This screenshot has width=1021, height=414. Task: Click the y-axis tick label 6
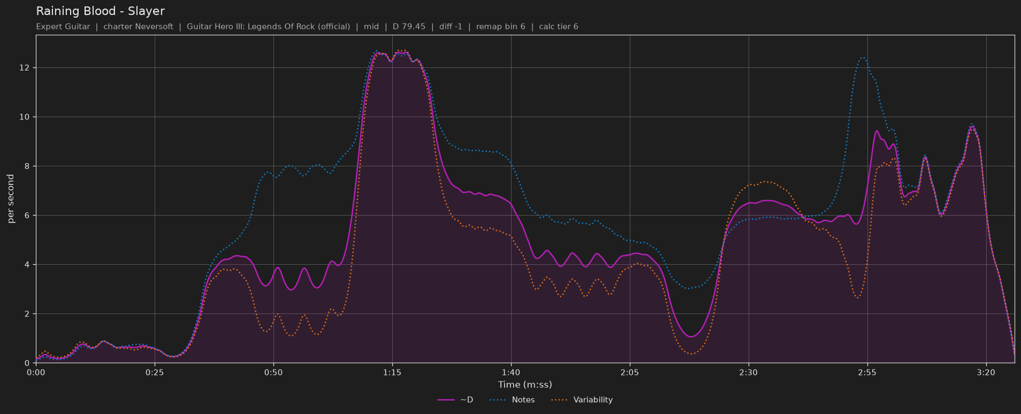[x=27, y=216]
